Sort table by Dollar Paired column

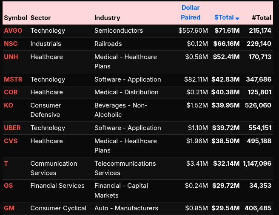190,13
